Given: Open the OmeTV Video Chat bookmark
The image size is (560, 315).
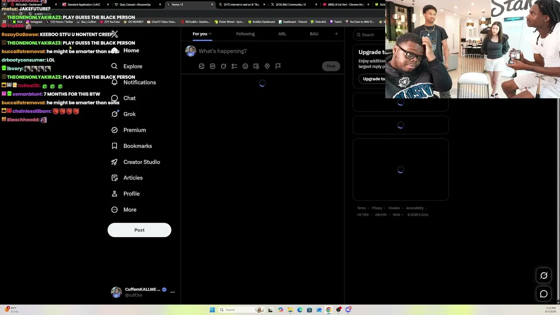Looking at the screenshot, I should pos(161,22).
